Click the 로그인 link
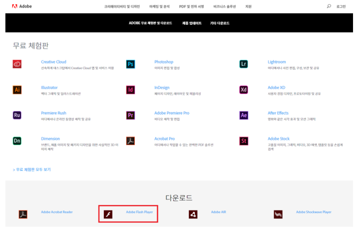Image resolution: width=358 pixels, height=230 pixels. pyautogui.click(x=341, y=7)
